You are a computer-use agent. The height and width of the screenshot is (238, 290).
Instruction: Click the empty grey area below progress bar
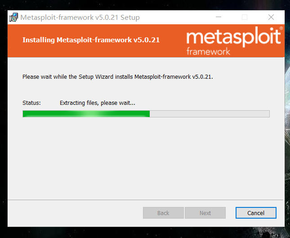click(x=146, y=157)
